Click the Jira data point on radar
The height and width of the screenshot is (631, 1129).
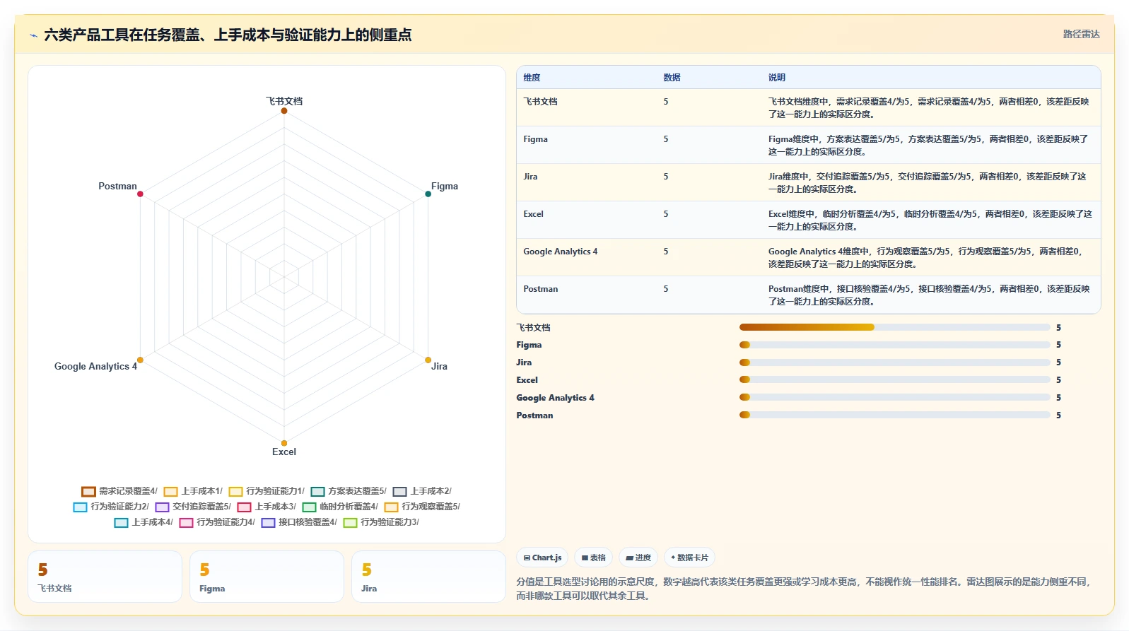point(428,360)
